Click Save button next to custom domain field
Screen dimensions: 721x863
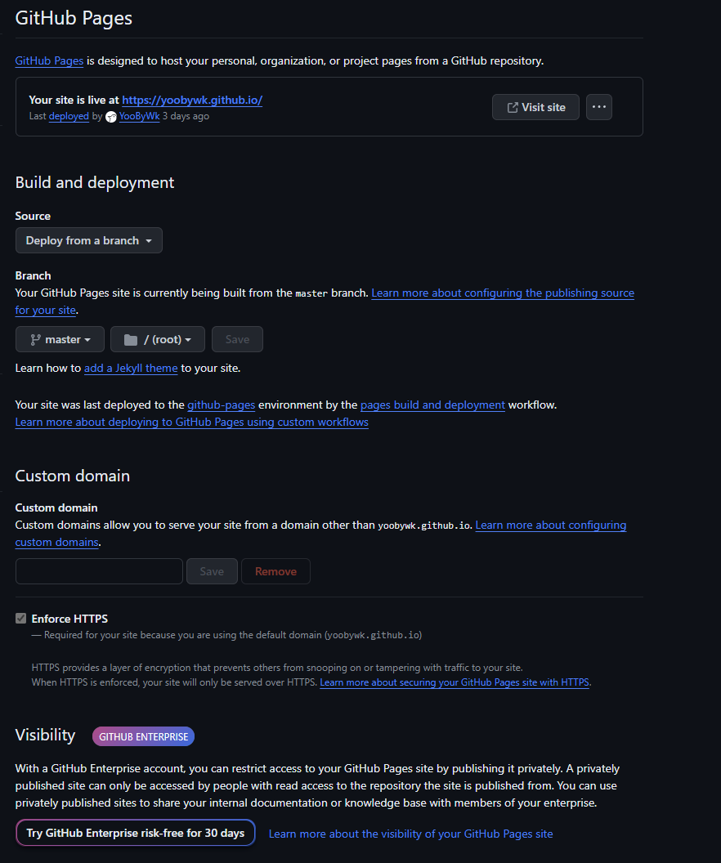coord(212,571)
